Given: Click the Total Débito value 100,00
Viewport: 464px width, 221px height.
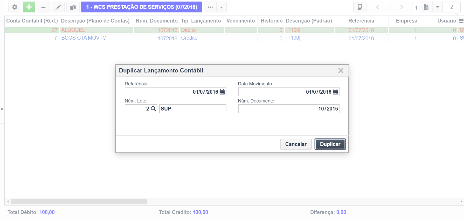Looking at the screenshot, I should pyautogui.click(x=47, y=212).
